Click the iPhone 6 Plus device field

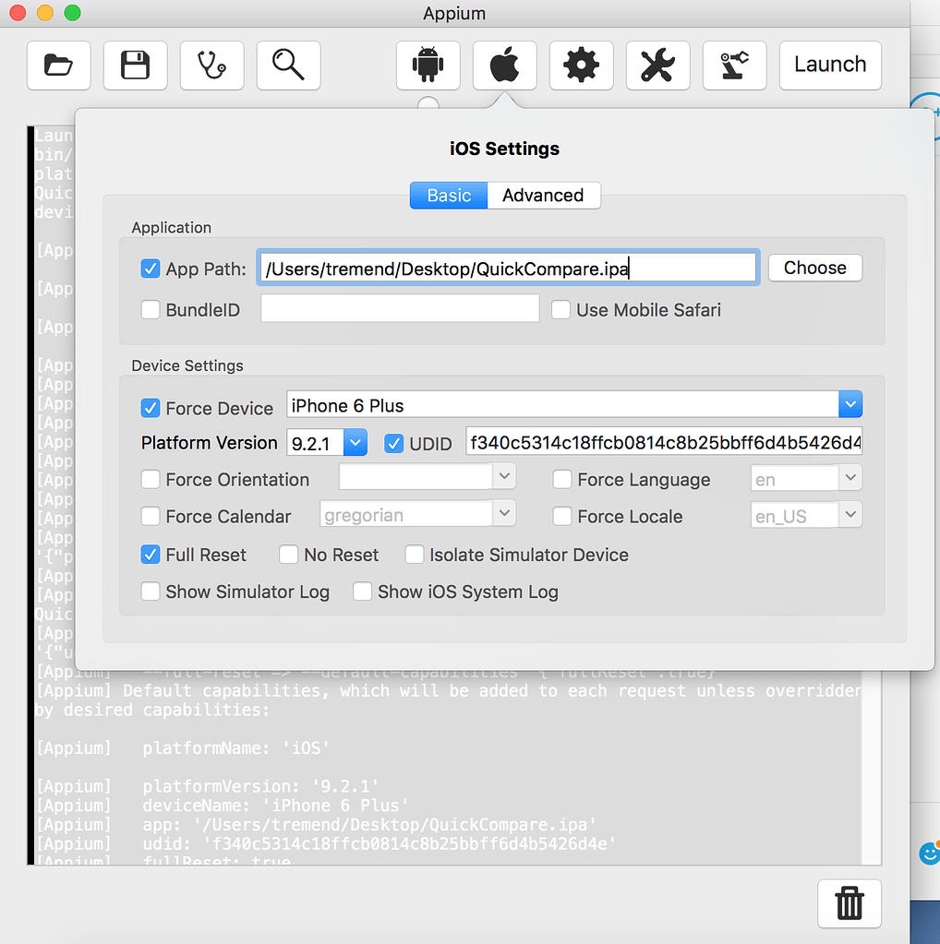point(562,404)
